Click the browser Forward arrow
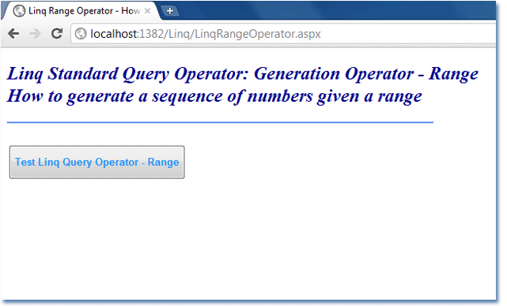The height and width of the screenshot is (306, 507). coord(35,34)
